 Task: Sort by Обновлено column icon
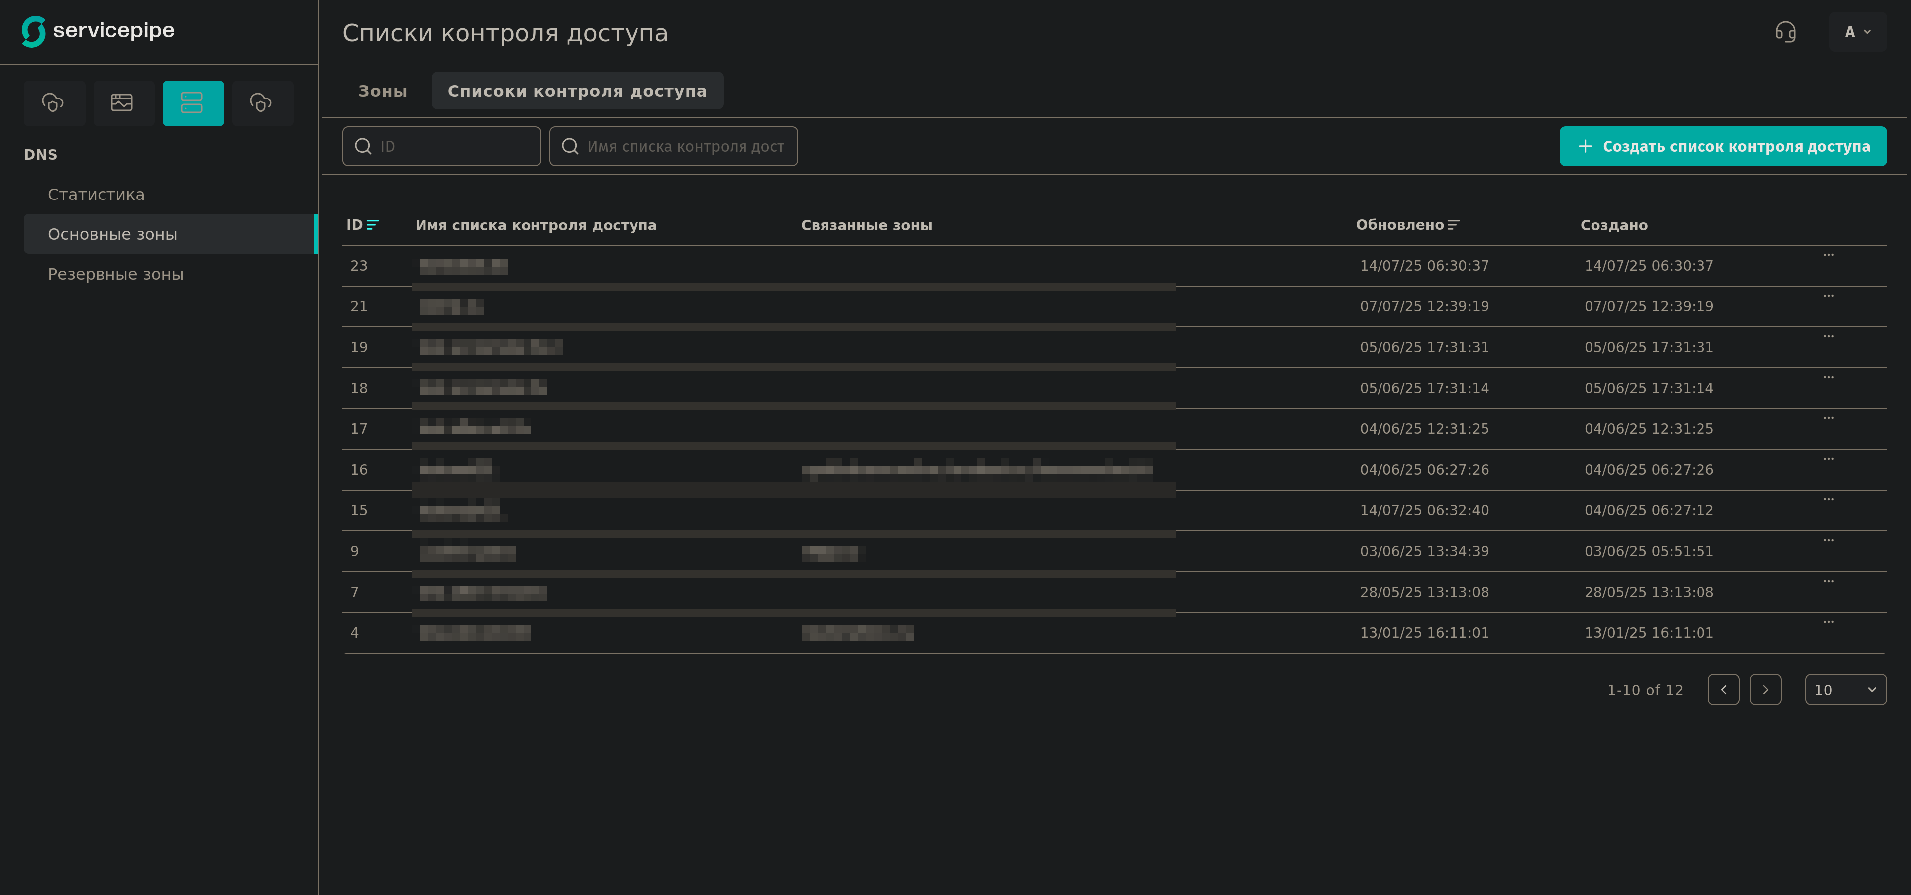coord(1453,225)
